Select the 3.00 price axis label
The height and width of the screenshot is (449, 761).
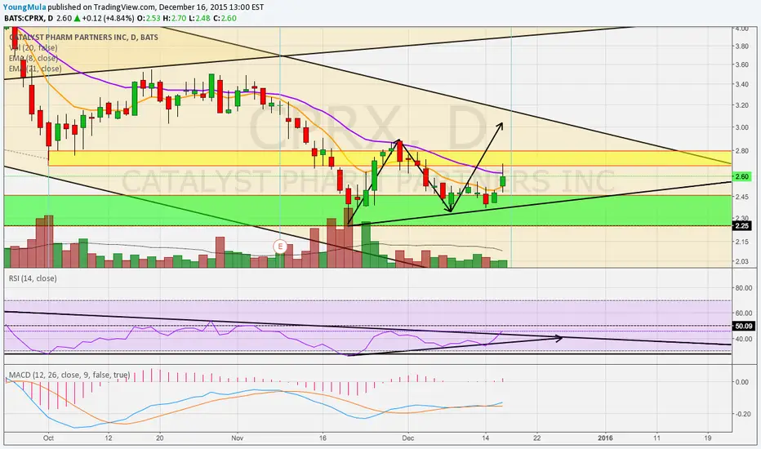pos(741,127)
